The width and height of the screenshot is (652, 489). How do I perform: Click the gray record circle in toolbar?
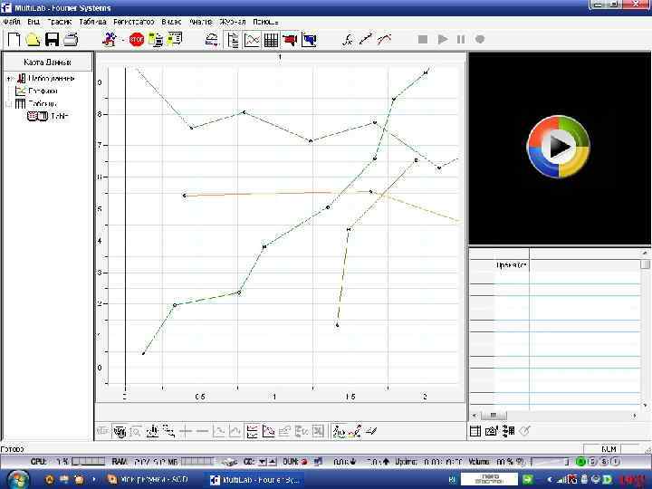pos(479,39)
